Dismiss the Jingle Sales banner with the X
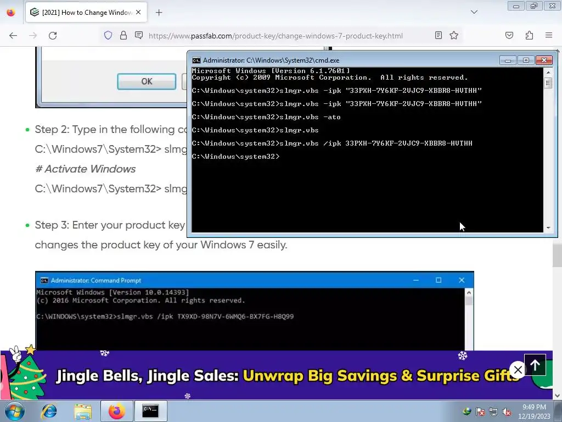562x422 pixels. [518, 370]
